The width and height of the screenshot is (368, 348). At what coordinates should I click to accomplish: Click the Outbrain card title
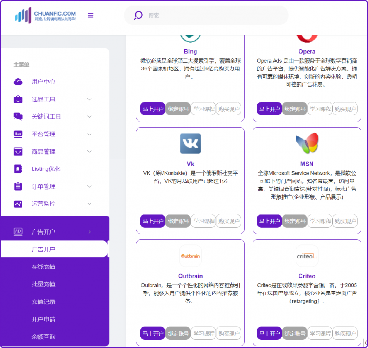190,276
